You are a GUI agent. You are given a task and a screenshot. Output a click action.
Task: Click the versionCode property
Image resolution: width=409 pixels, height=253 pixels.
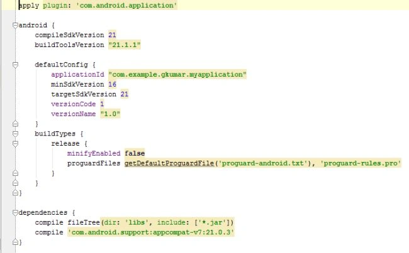(73, 104)
